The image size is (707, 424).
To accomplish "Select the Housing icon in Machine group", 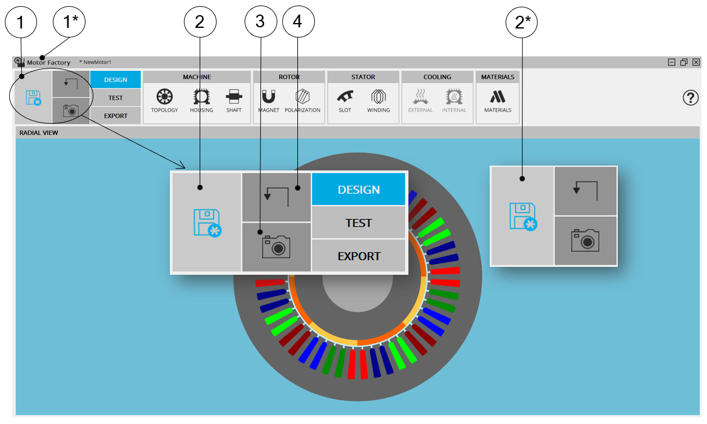I will [201, 98].
